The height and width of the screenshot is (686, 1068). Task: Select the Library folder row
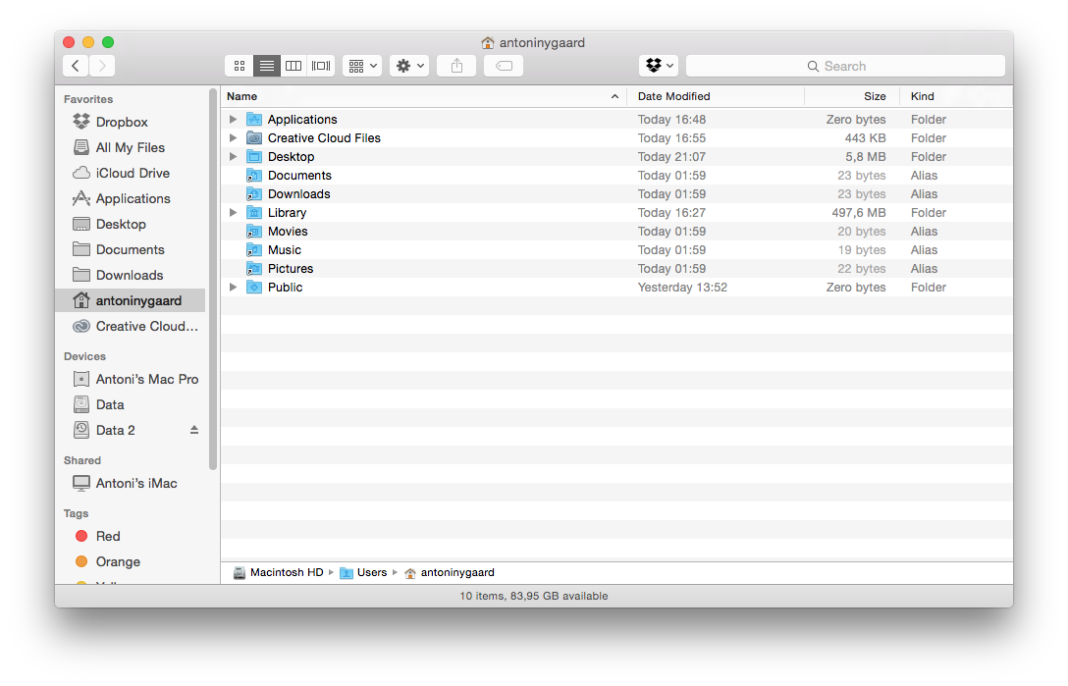[616, 213]
